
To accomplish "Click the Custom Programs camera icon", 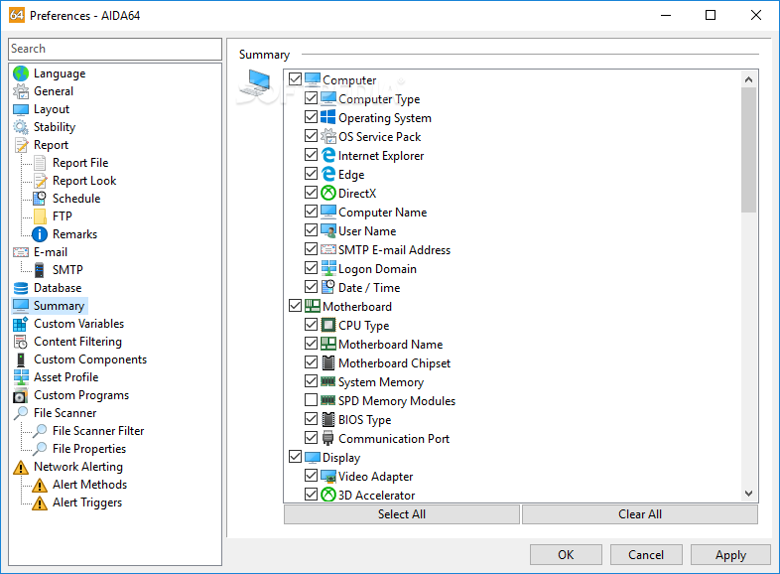I will (21, 395).
